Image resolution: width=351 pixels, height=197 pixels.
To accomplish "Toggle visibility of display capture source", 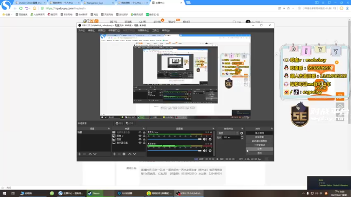I will pos(140,143).
